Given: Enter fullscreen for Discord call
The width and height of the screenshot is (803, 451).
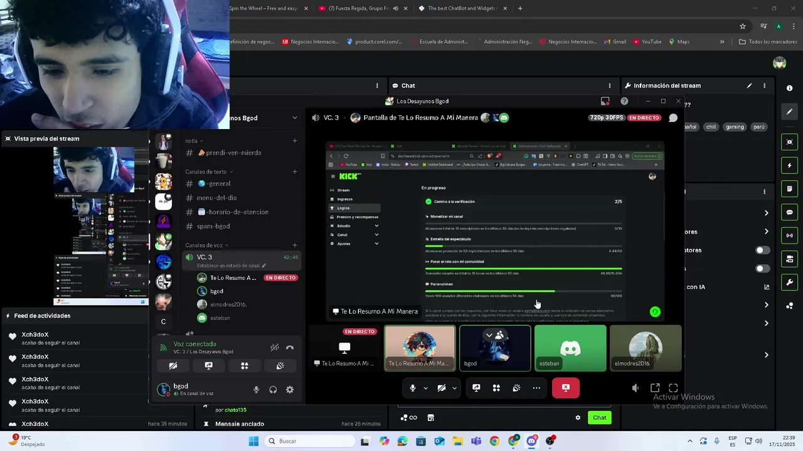Looking at the screenshot, I should click(x=673, y=388).
